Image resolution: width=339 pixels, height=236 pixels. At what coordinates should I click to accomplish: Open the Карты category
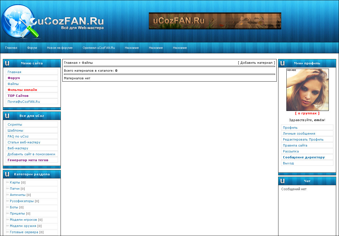point(15,182)
